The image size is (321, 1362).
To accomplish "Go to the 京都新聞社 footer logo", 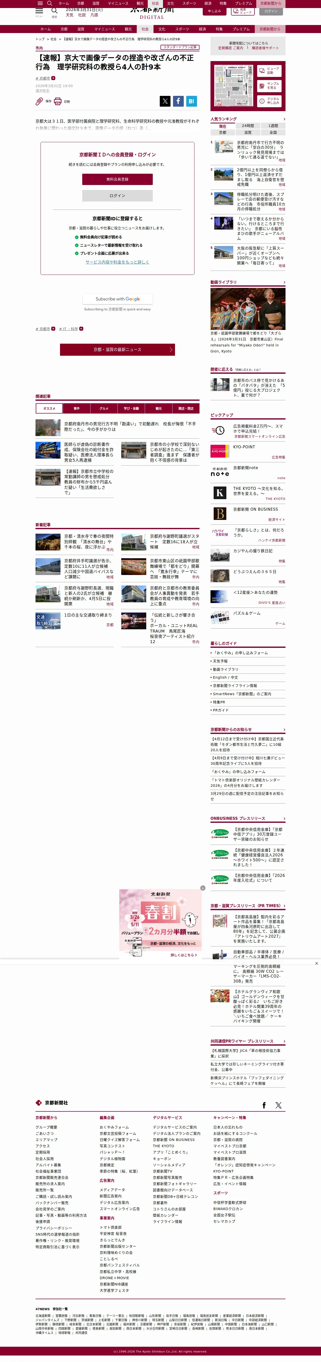I will click(x=52, y=1103).
